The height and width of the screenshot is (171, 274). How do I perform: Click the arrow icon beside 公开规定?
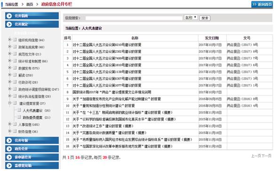tap(9, 24)
